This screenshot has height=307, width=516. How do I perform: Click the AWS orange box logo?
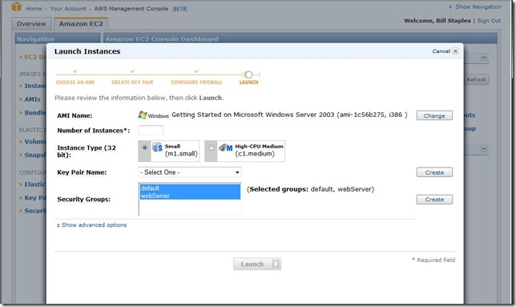pos(16,6)
